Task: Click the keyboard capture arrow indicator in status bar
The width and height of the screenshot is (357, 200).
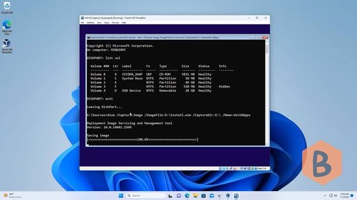Action: click(x=255, y=168)
